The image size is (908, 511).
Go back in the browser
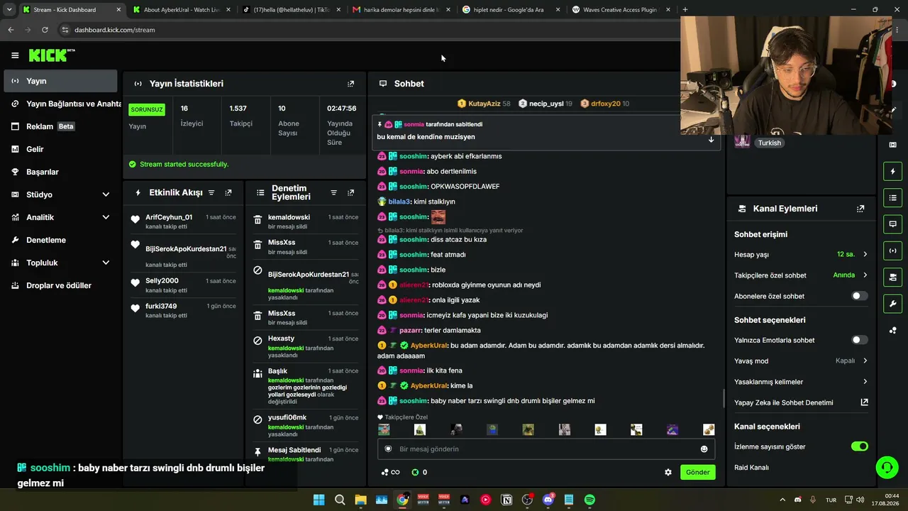tap(11, 30)
